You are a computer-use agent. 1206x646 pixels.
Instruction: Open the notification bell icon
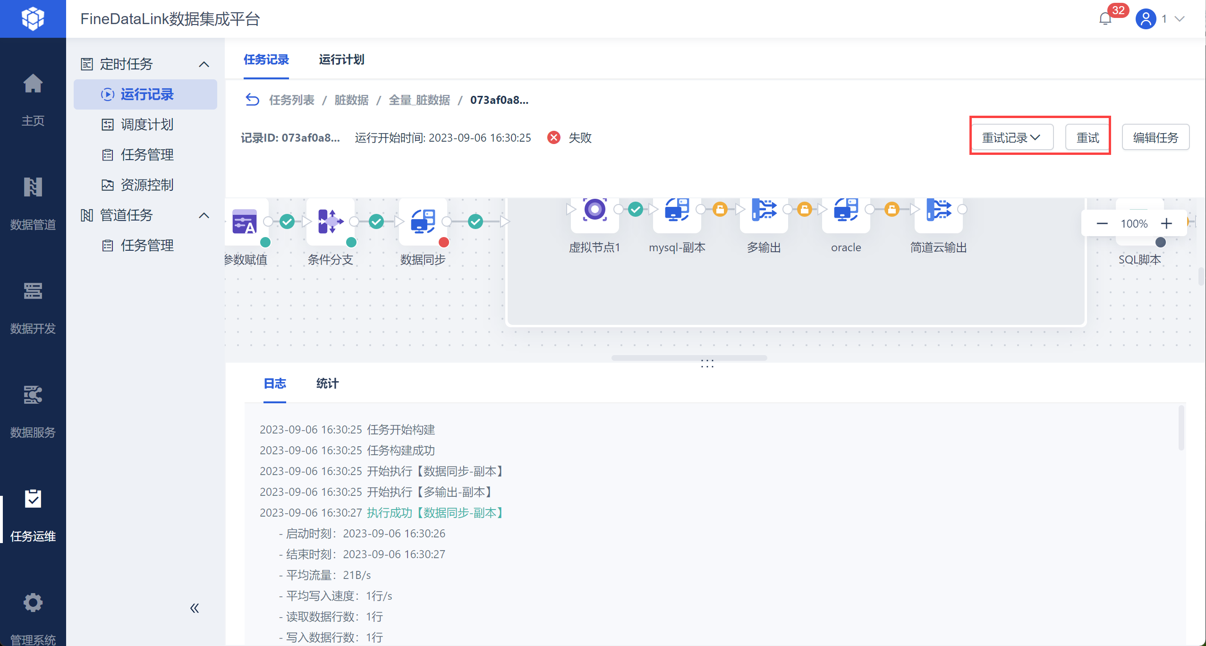1105,19
